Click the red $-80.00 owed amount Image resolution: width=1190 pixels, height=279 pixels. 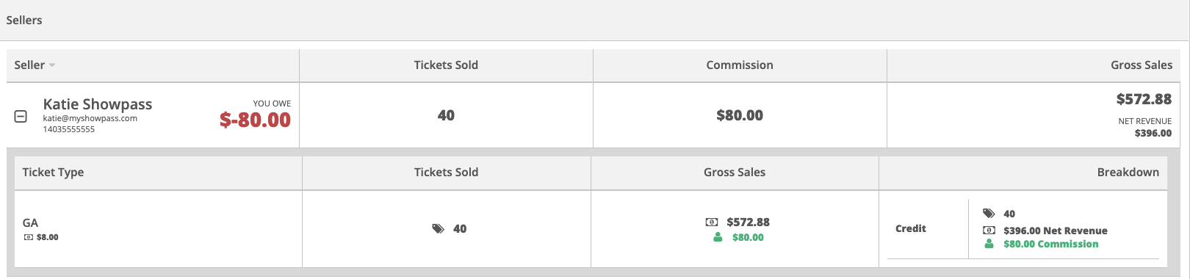pos(255,120)
